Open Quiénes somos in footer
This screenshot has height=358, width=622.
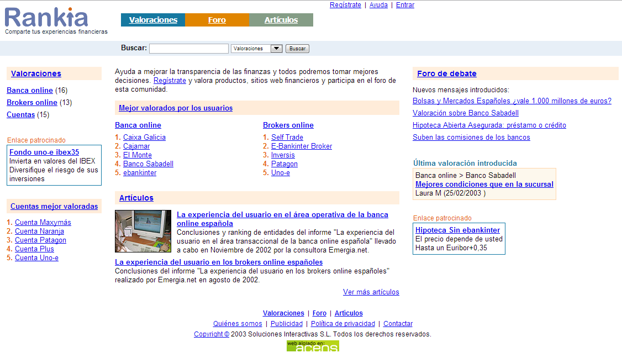tap(238, 324)
